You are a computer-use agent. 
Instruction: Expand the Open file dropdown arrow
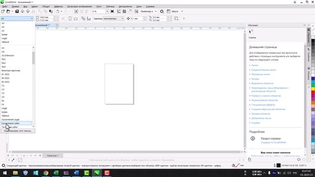pos(12,11)
